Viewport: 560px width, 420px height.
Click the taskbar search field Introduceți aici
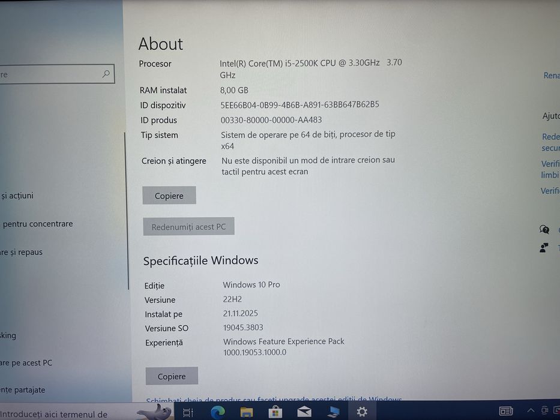point(68,413)
